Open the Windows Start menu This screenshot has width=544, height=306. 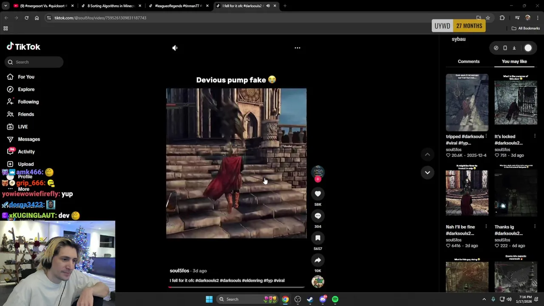pyautogui.click(x=209, y=299)
